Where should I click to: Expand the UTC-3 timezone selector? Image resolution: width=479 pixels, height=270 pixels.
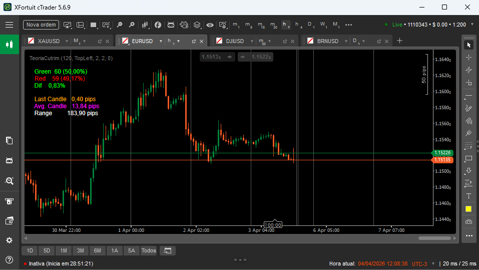422,263
